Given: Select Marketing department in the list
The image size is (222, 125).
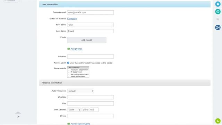Looking at the screenshot, I should 78,74.
